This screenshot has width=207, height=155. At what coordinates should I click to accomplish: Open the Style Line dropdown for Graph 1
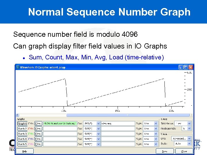pyautogui.click(x=150, y=123)
